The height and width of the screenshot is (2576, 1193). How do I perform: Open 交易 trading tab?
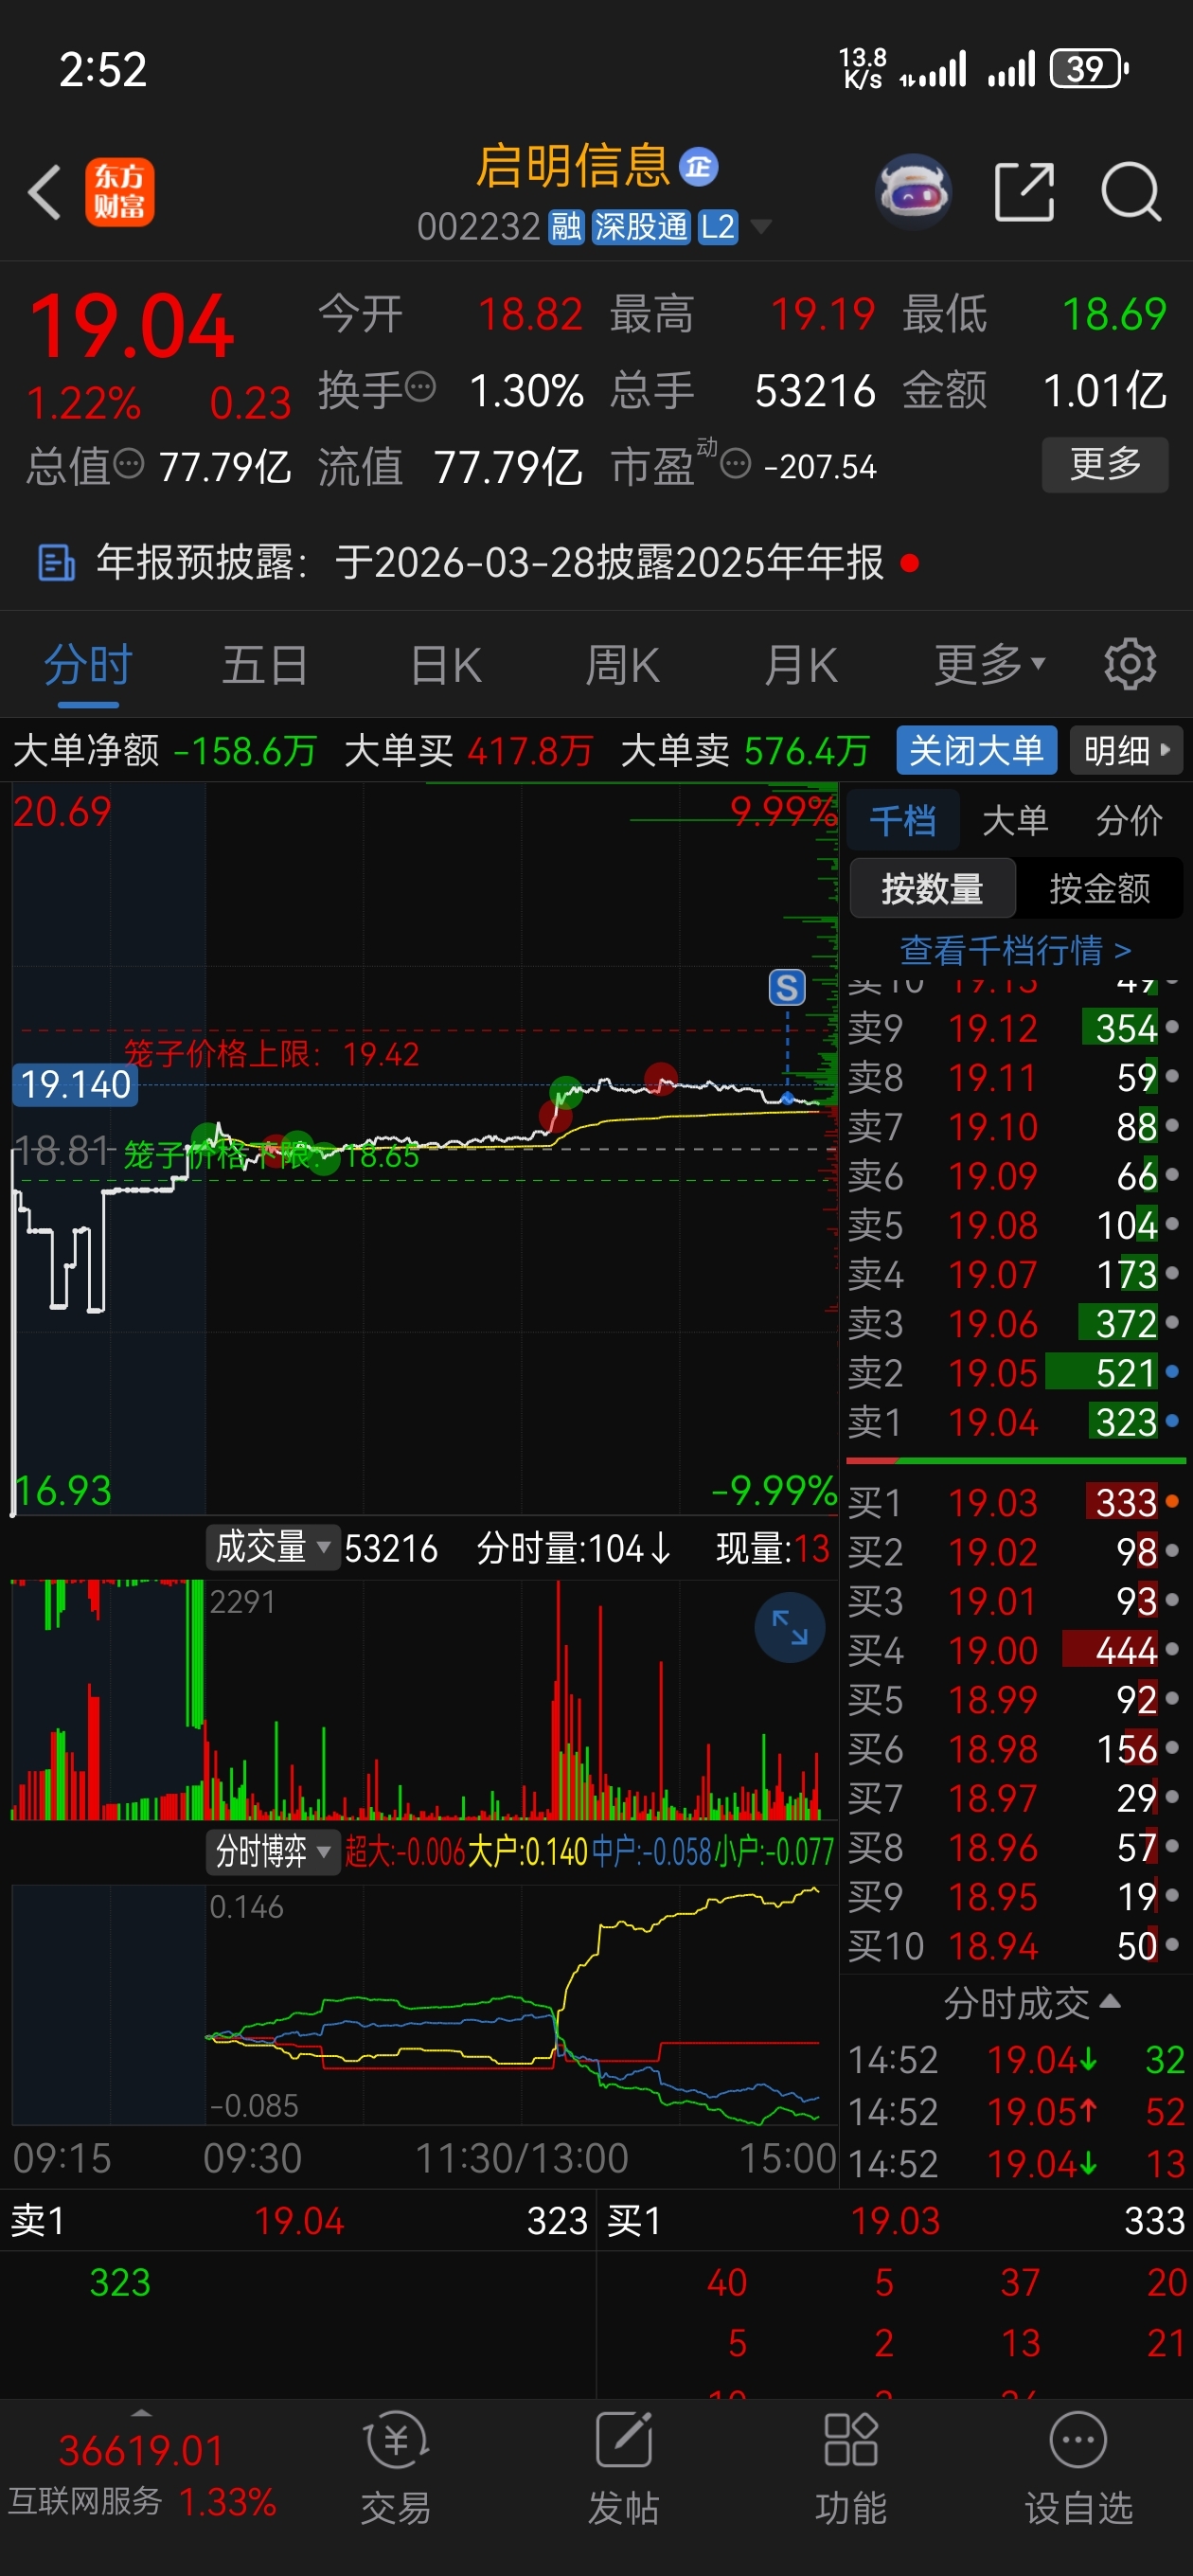point(396,2469)
